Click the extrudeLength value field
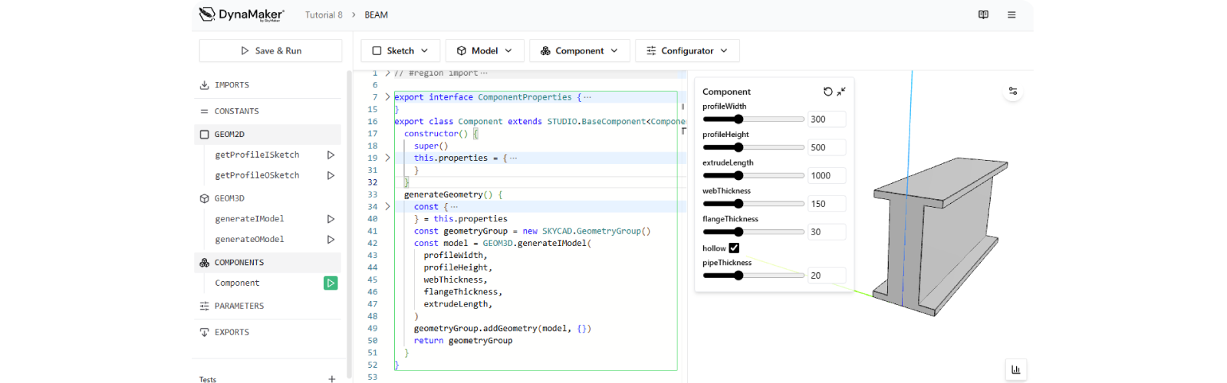1227x383 pixels. pos(827,175)
